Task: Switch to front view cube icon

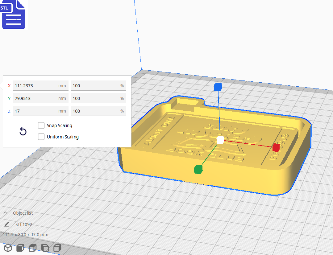Action: point(20,248)
